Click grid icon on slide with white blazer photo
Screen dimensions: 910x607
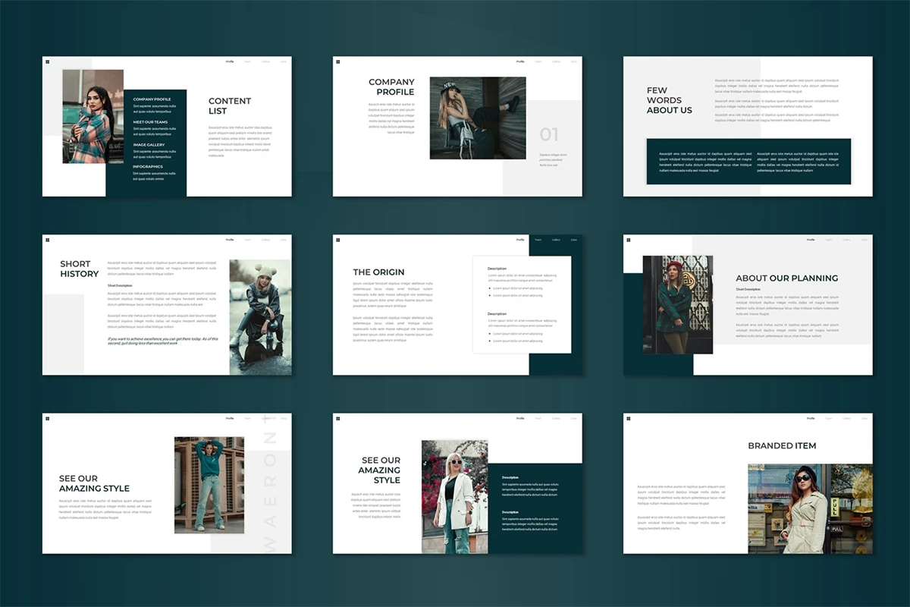[x=338, y=418]
